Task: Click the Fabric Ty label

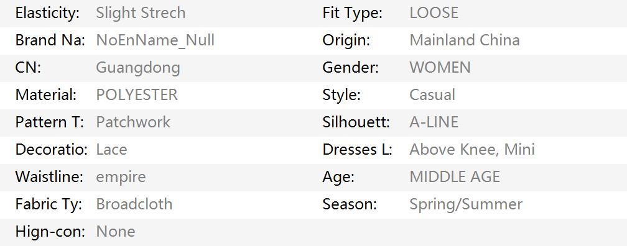Action: 49,204
